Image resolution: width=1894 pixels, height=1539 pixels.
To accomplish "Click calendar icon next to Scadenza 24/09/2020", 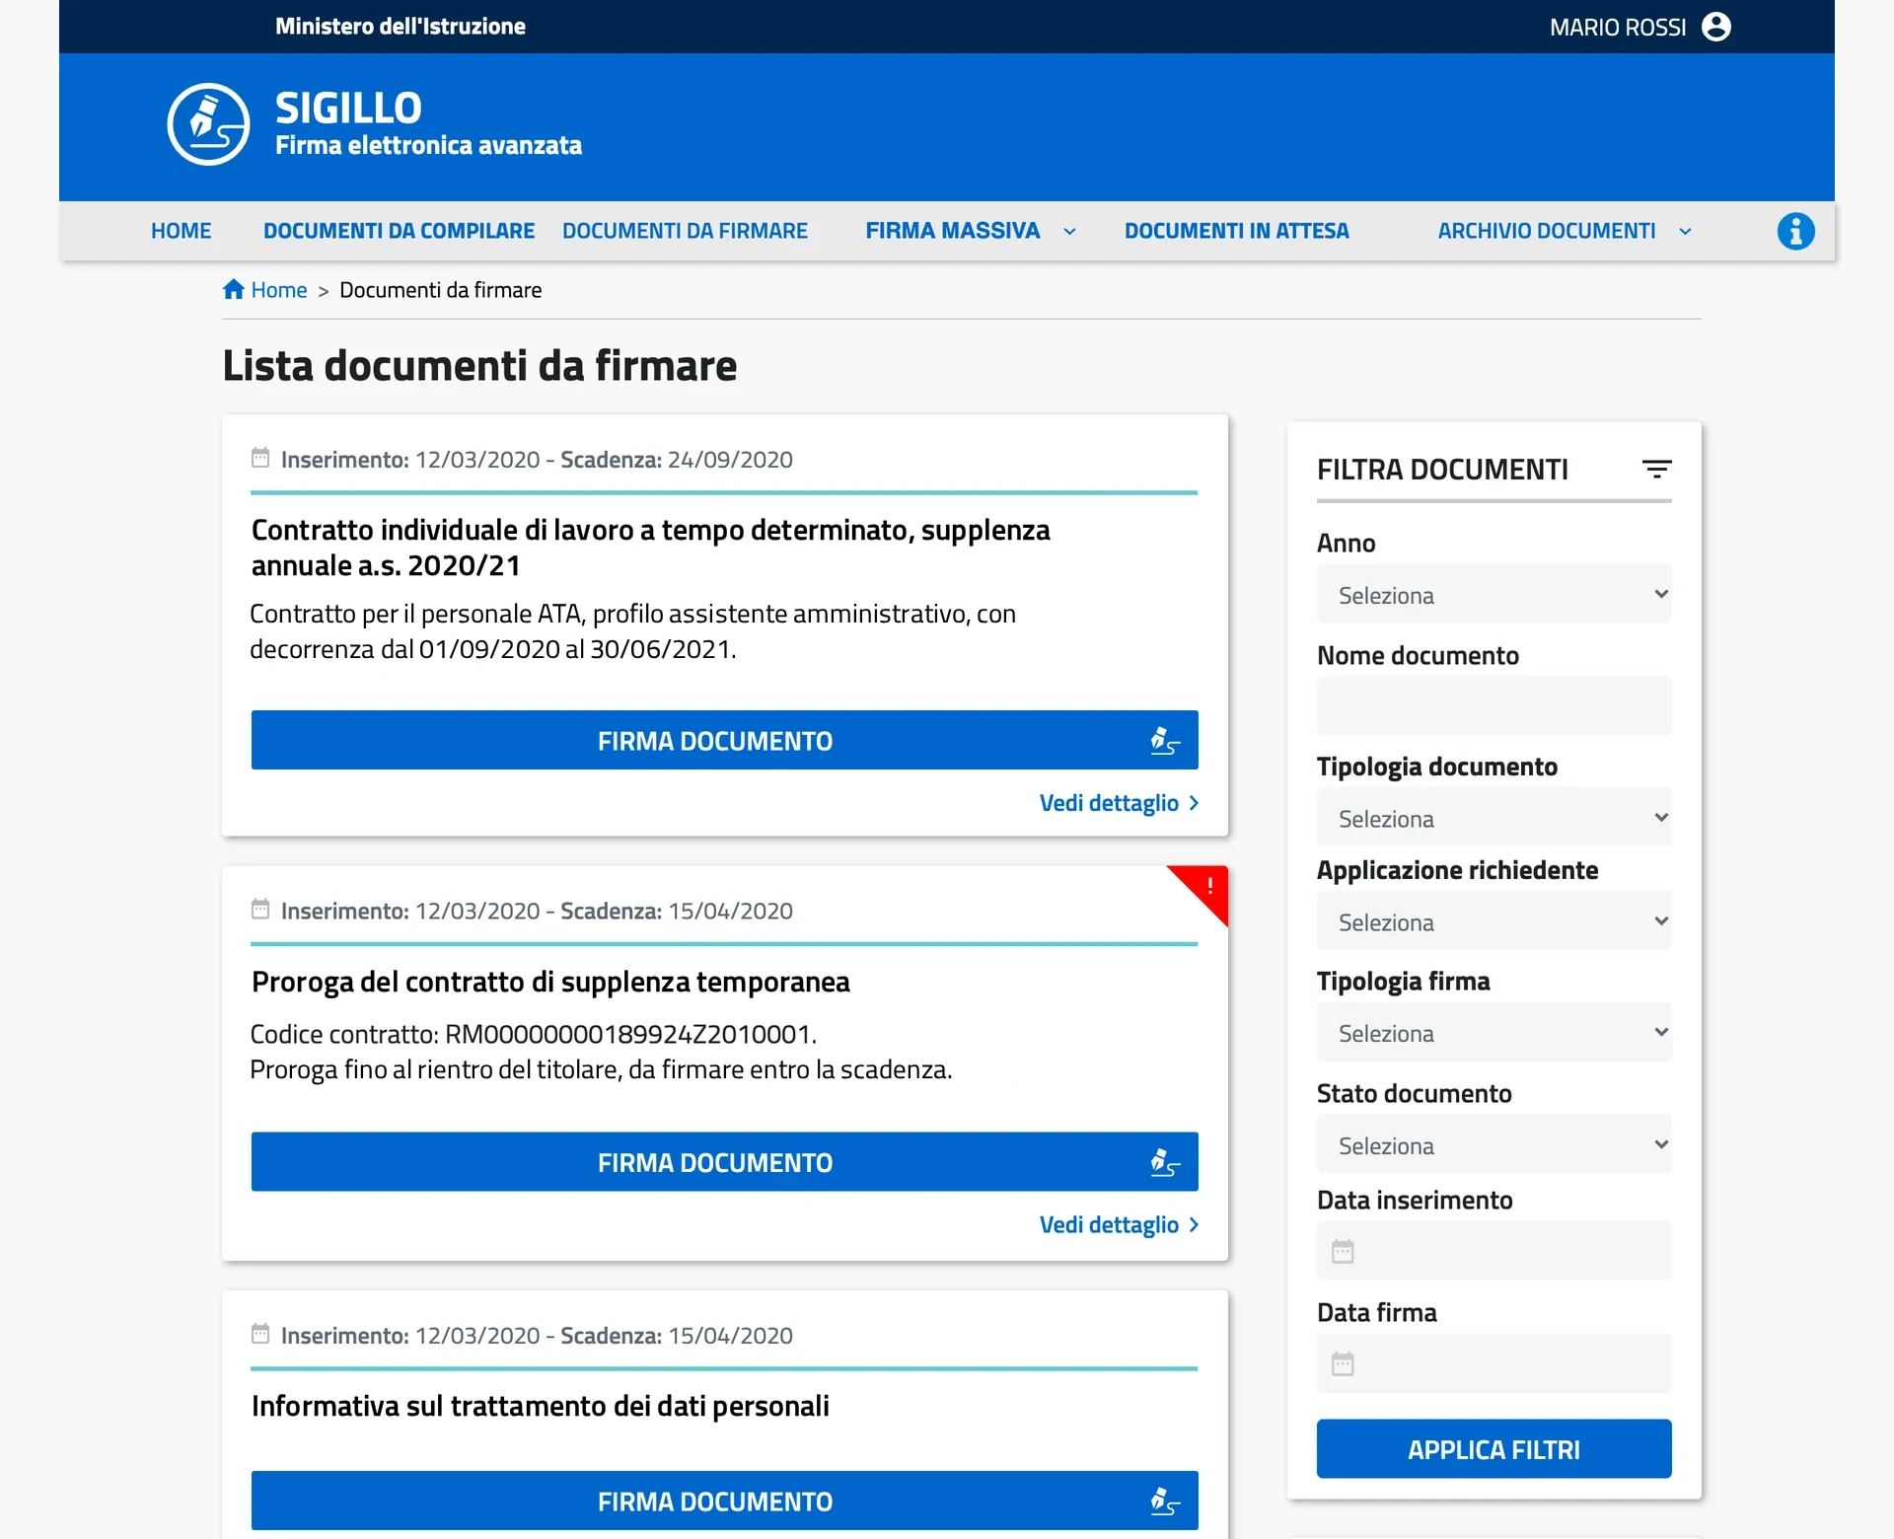I will (260, 458).
